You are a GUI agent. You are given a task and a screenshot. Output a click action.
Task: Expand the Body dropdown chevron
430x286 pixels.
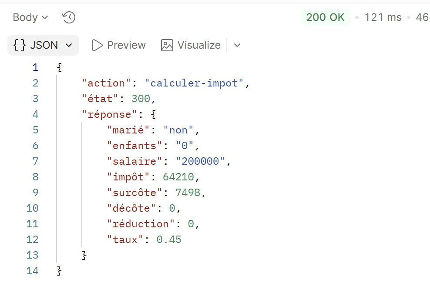pos(45,18)
